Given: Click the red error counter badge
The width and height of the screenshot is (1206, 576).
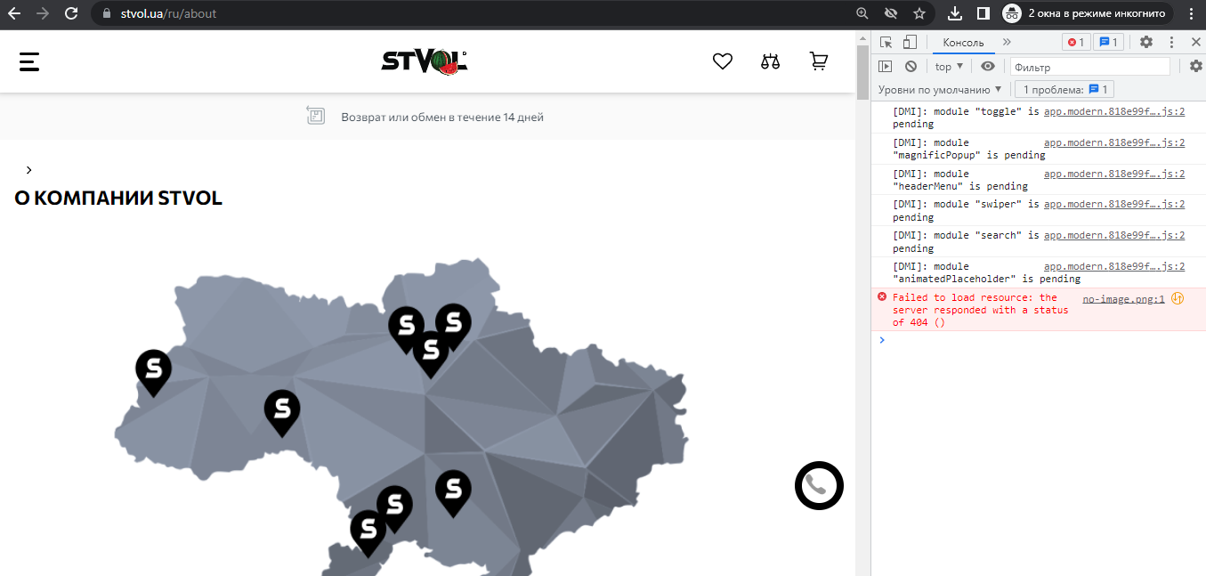Looking at the screenshot, I should tap(1075, 42).
